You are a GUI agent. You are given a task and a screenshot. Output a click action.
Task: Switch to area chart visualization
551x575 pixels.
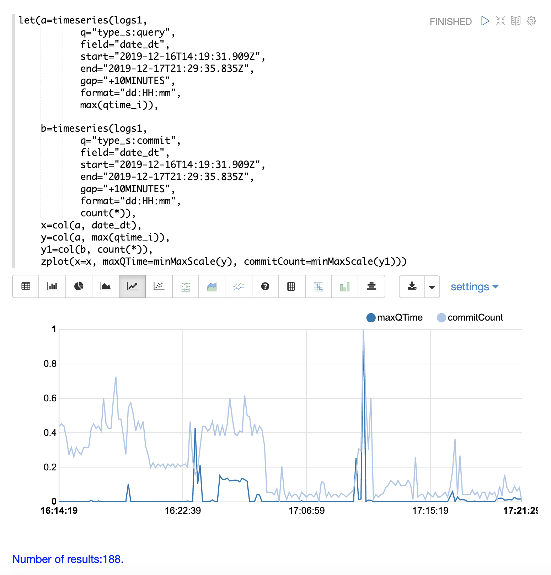[105, 286]
